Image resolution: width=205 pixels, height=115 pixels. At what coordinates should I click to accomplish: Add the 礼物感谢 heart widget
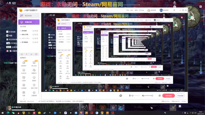(24, 86)
